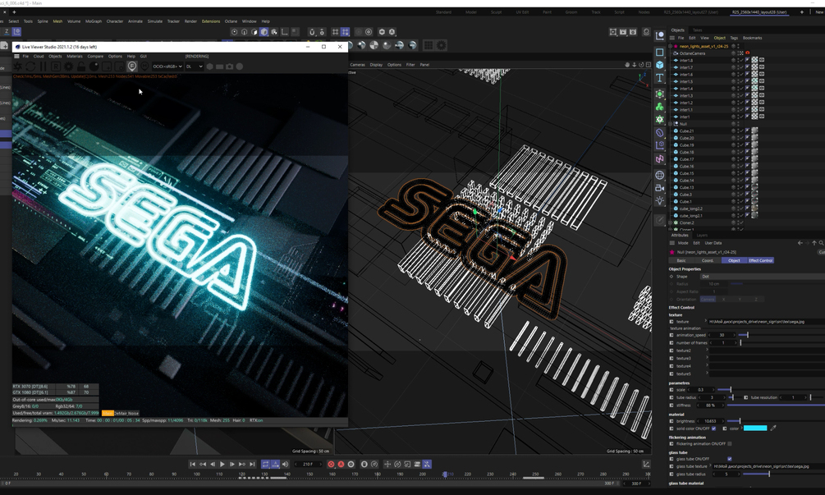The image size is (825, 495).
Task: Open the Tags menu in Objects manager
Action: coord(734,38)
